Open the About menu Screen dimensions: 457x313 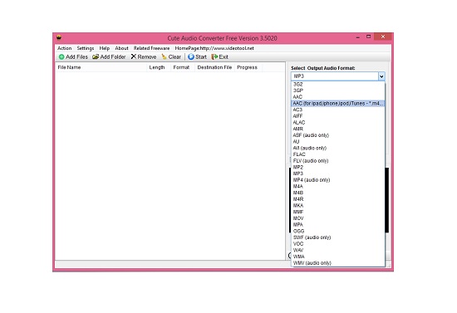(x=121, y=48)
